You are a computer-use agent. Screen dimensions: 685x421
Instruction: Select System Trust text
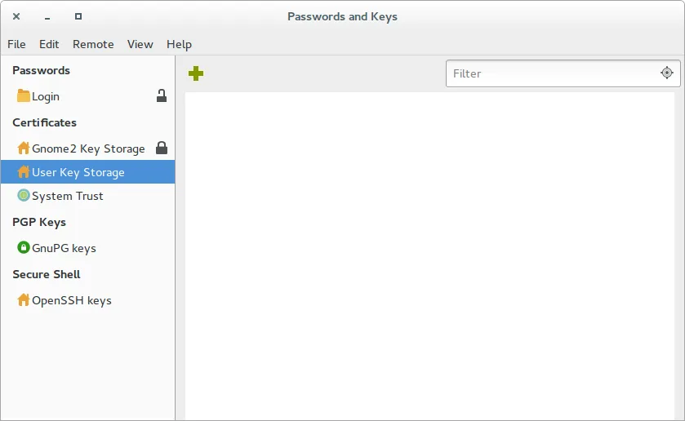[x=68, y=196]
